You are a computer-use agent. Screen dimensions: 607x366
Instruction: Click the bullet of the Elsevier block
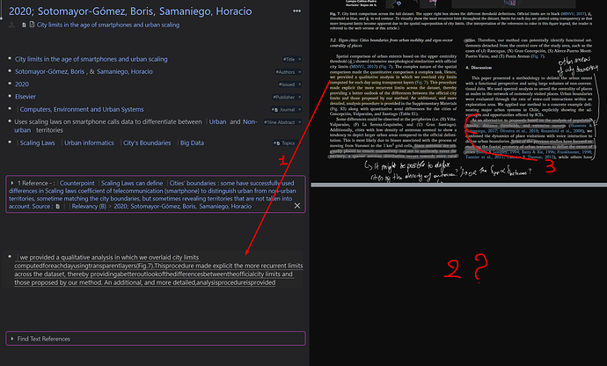click(10, 96)
